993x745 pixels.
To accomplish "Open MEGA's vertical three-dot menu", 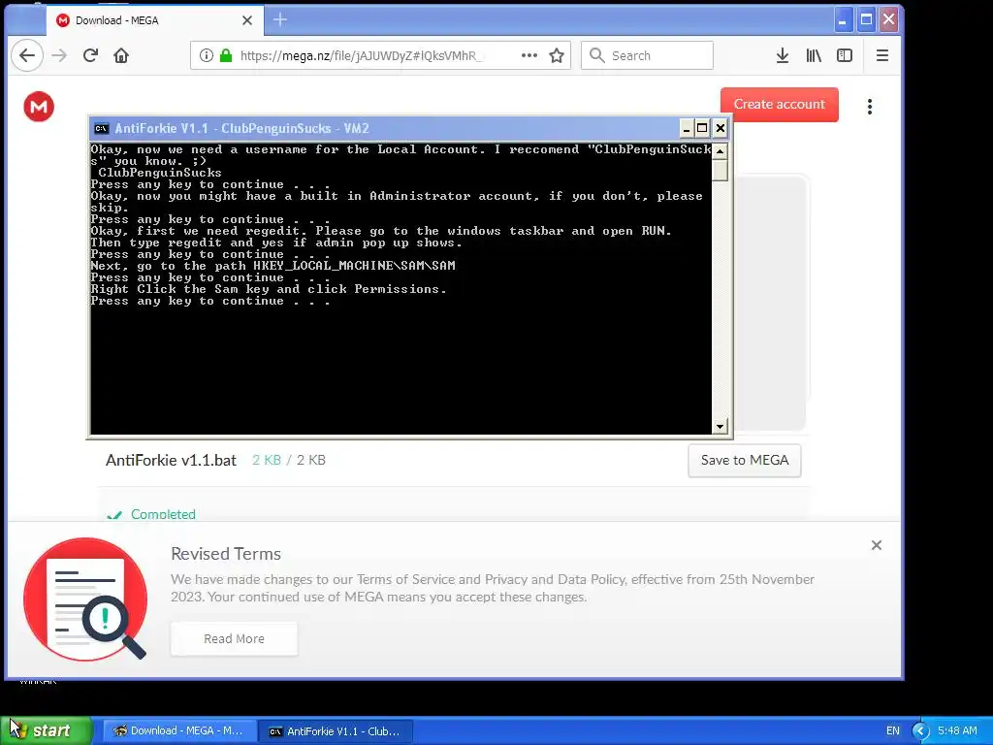I will [870, 107].
